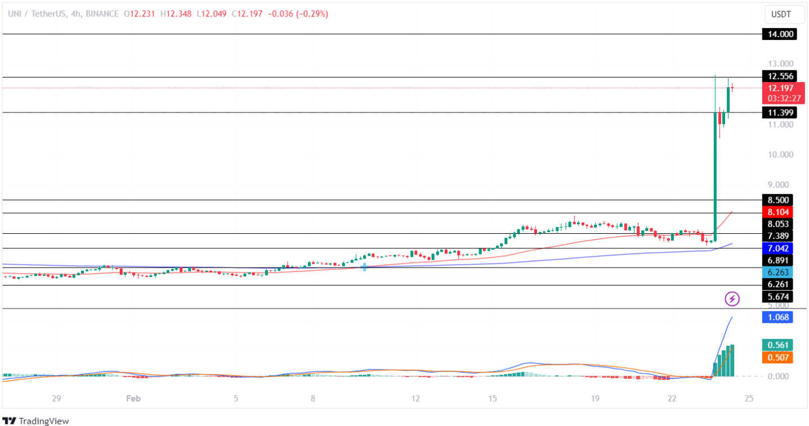Select the 8.053 price level label
The height and width of the screenshot is (426, 809).
pos(777,224)
